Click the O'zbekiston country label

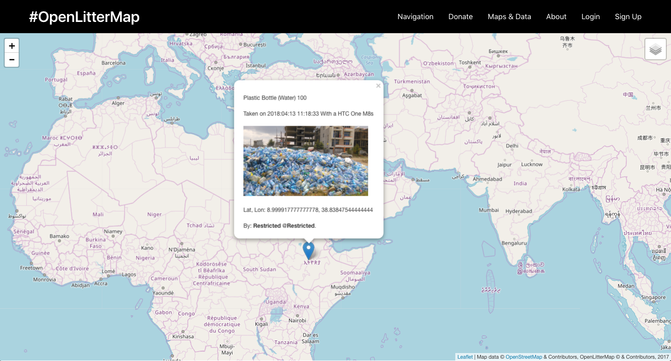tap(438, 64)
